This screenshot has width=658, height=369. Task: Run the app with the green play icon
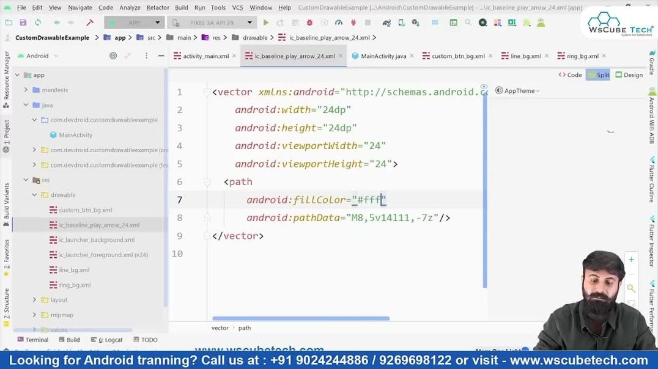pos(265,22)
